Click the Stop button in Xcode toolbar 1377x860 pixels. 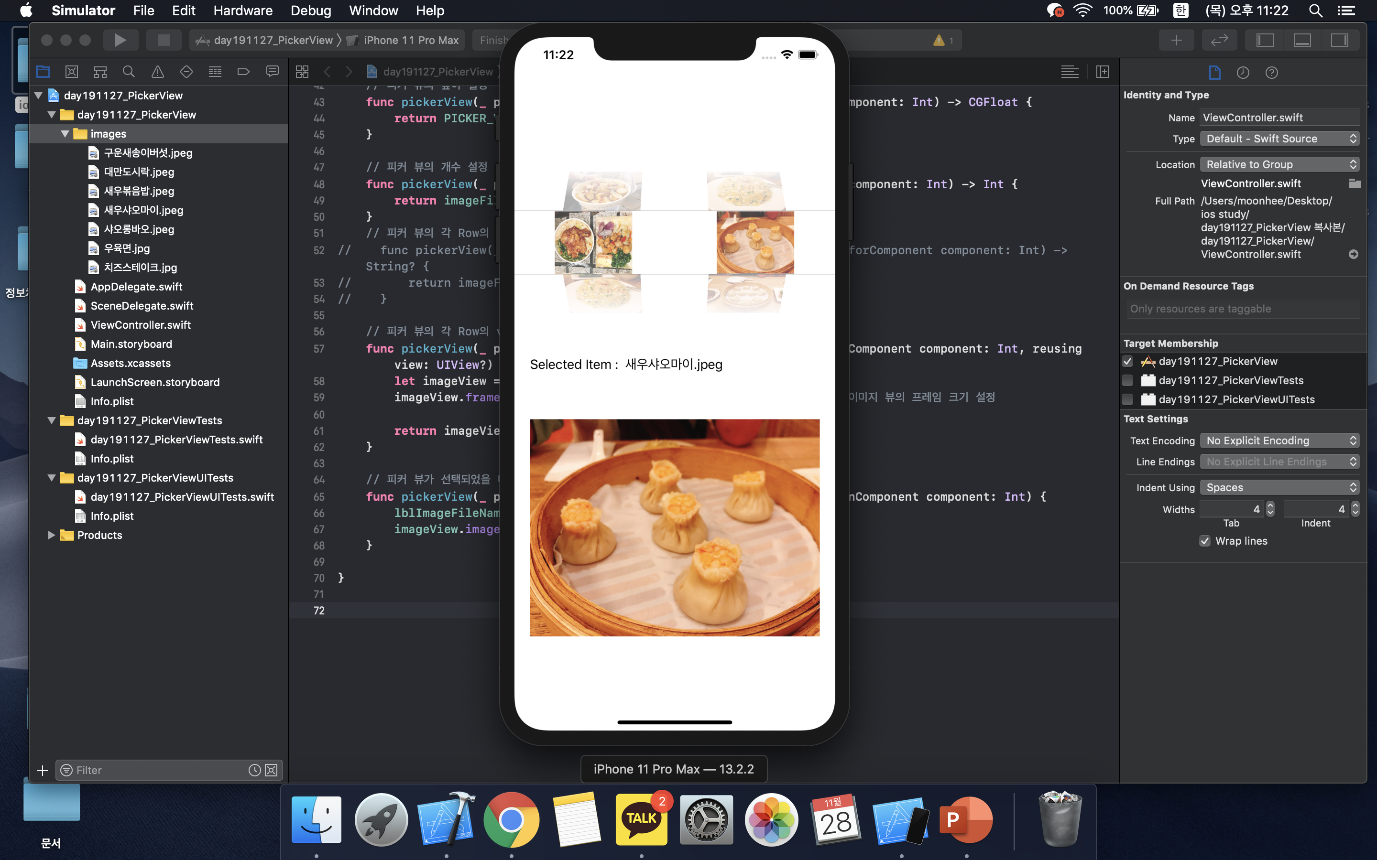tap(164, 40)
